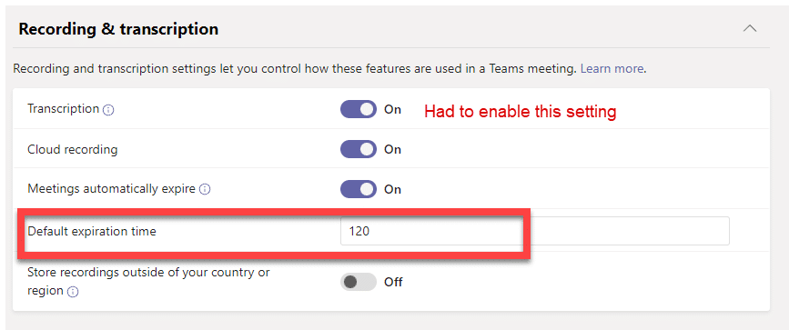Viewport: 789px width, 330px height.
Task: Click the Off label next to Store recordings toggle
Action: pyautogui.click(x=393, y=282)
